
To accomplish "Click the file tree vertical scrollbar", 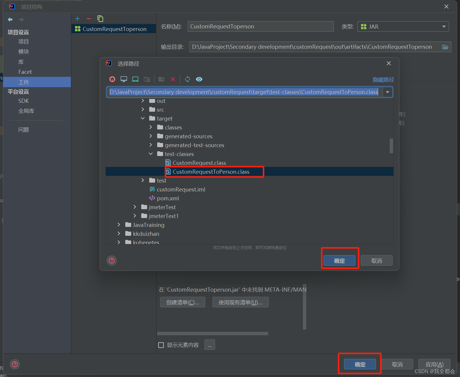I will (391, 146).
